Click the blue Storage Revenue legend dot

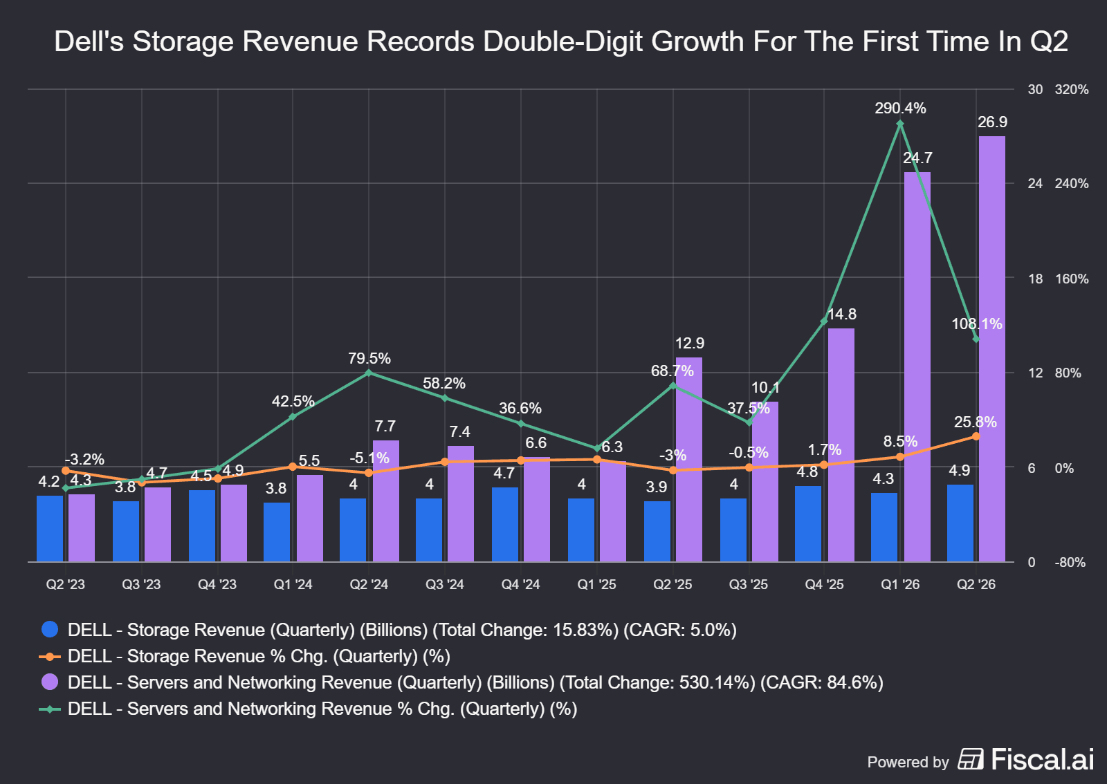pyautogui.click(x=50, y=629)
